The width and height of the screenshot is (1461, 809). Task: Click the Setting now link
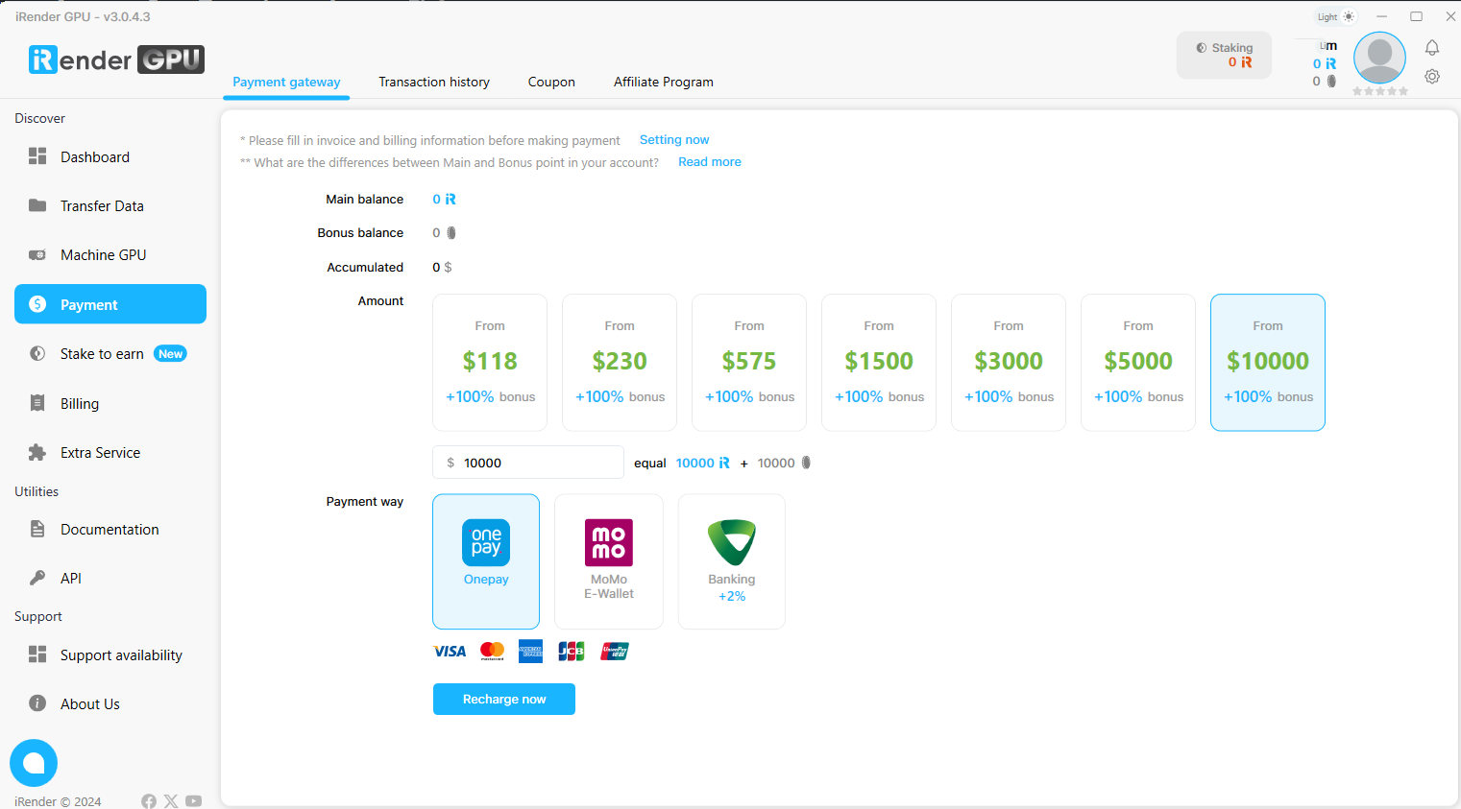(674, 140)
